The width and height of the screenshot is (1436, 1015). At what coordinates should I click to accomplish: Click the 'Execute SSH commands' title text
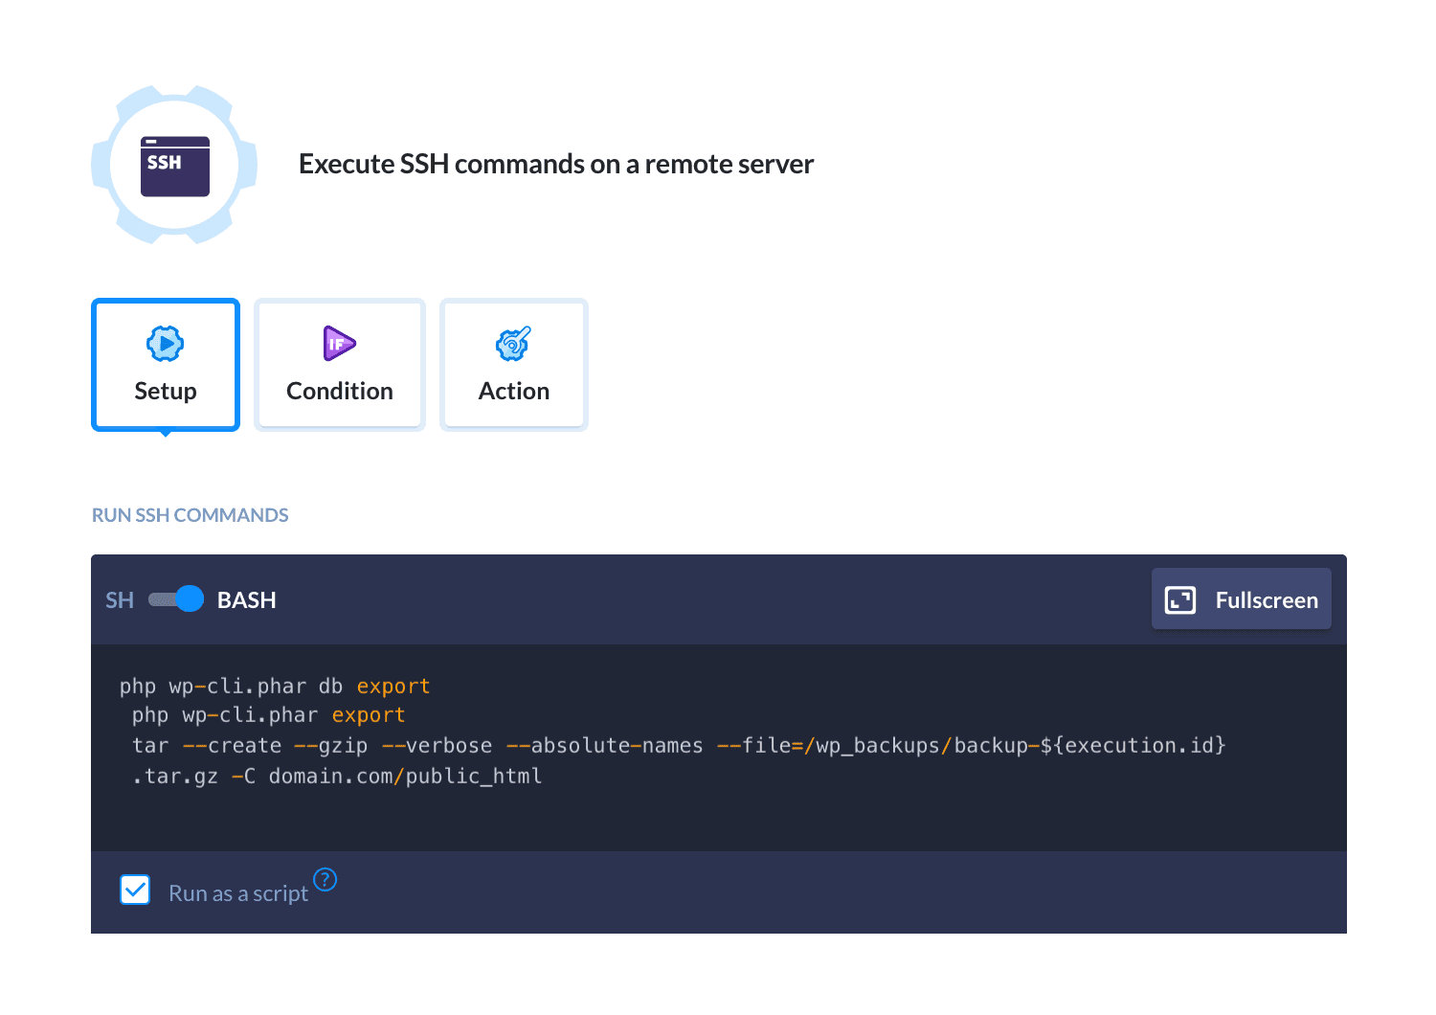(x=555, y=165)
